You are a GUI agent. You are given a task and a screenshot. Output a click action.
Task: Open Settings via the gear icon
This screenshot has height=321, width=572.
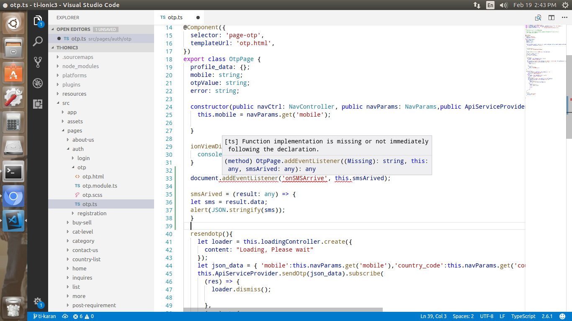click(38, 302)
